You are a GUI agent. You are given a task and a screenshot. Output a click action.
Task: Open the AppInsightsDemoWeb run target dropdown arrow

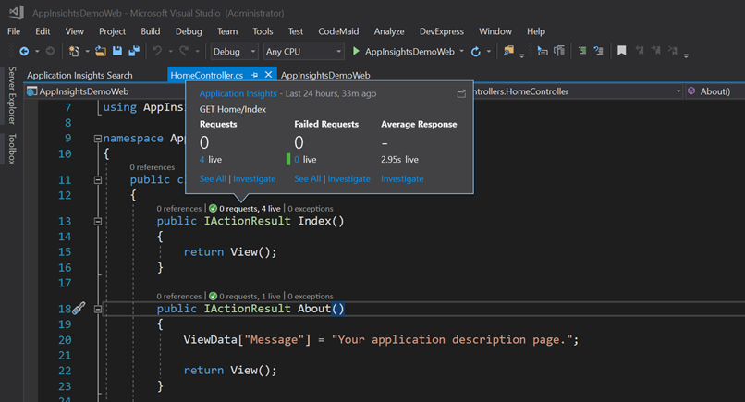(462, 52)
